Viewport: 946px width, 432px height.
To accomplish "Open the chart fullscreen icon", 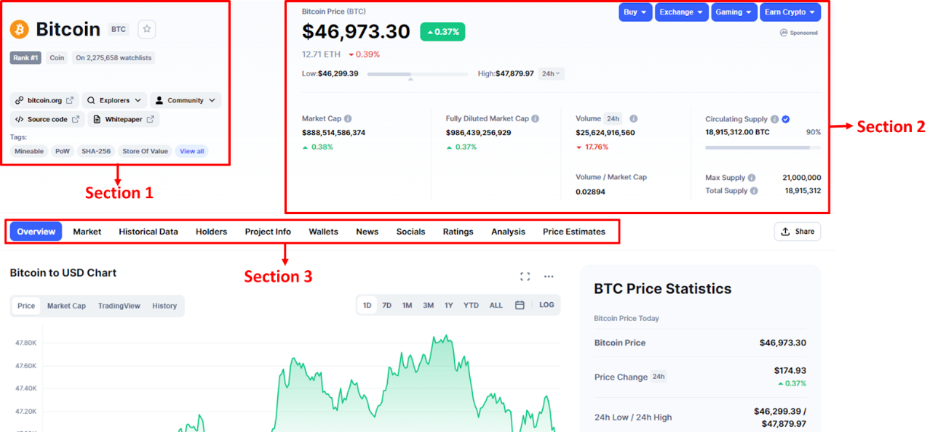I will (x=525, y=276).
